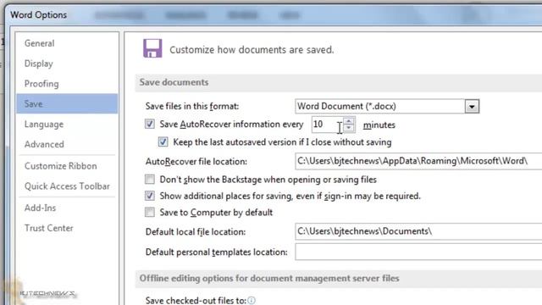Click the 'Customize how documents are saved' text
542x305 pixels.
pos(252,50)
